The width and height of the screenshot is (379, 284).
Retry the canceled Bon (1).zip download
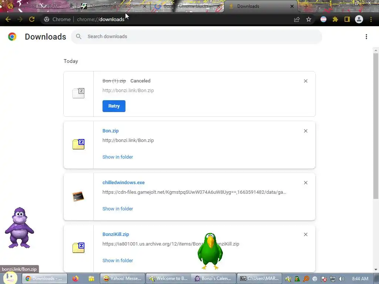(114, 106)
